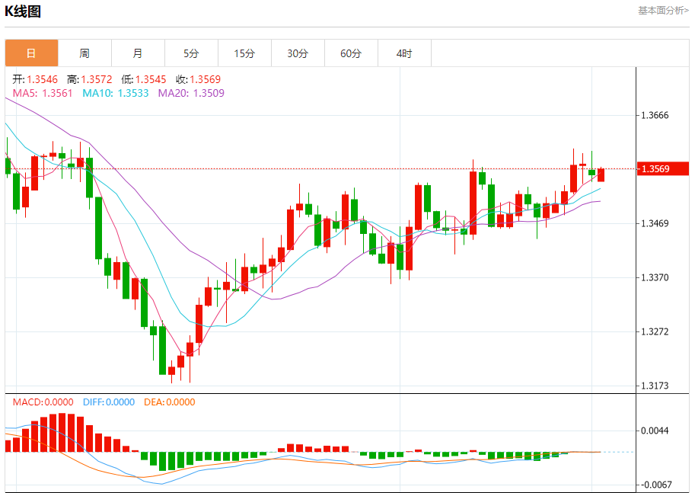Show the 30分 timeframe chart
Screen dimensions: 695x493
click(x=298, y=53)
